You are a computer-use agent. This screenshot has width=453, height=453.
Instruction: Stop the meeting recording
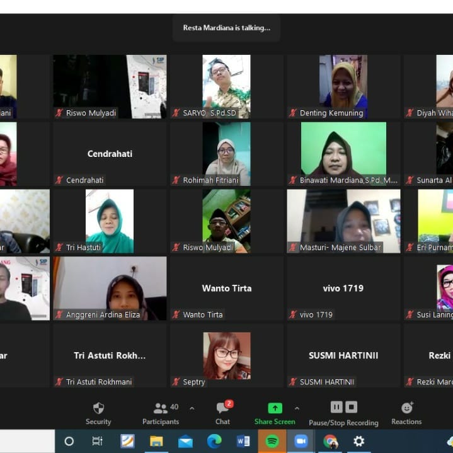point(352,407)
